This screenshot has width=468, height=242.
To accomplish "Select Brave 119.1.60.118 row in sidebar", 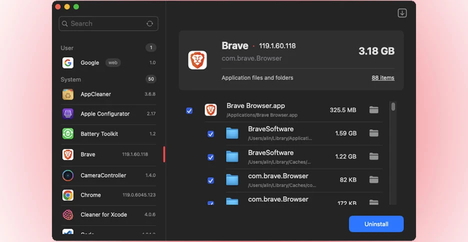I will tap(108, 154).
